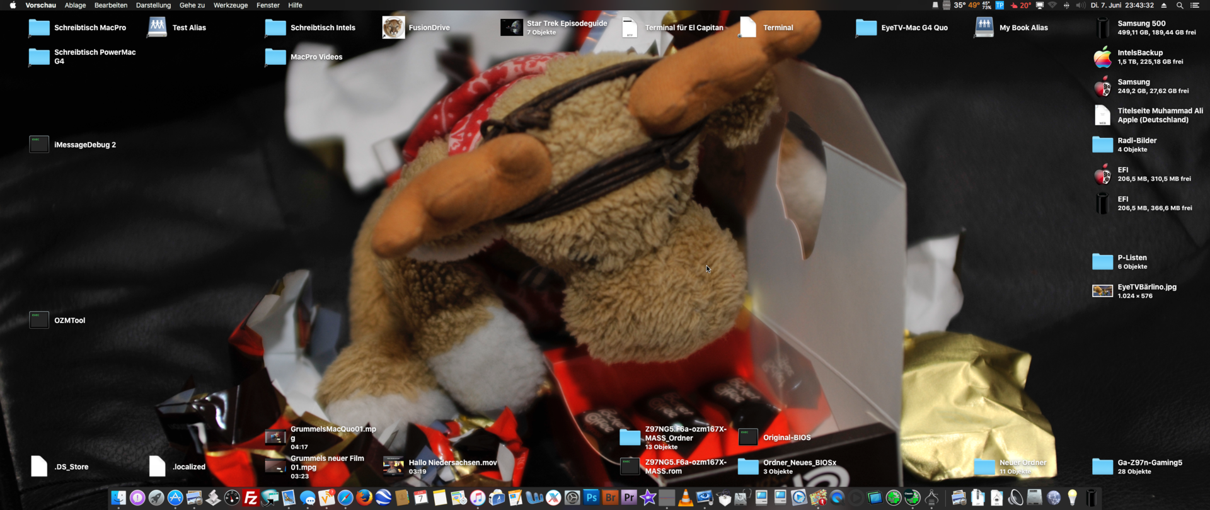This screenshot has width=1210, height=510.
Task: Open FileZilla in the Dock
Action: click(251, 498)
